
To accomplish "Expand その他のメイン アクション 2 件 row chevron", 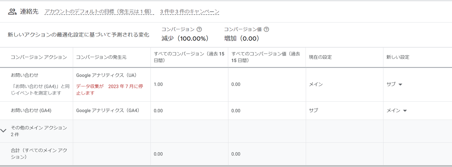I will [x=4, y=131].
